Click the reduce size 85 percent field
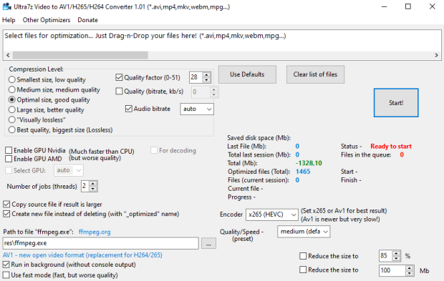This screenshot has height=281, width=444. coord(386,256)
